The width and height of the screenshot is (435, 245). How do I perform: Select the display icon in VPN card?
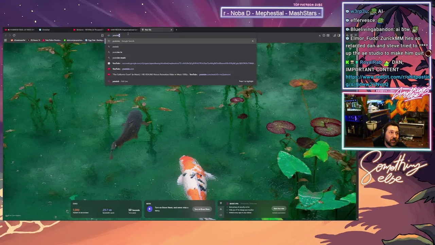click(x=221, y=215)
